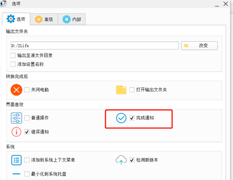
Task: Click the blue dash minimize-to-tray icon
Action: tap(16, 174)
